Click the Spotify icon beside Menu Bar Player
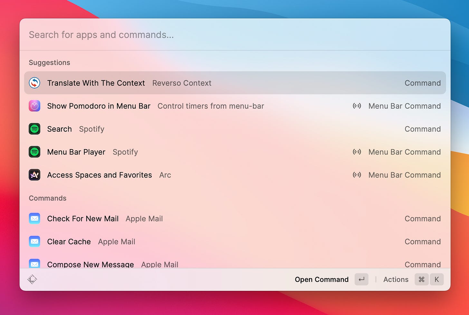 pyautogui.click(x=34, y=152)
